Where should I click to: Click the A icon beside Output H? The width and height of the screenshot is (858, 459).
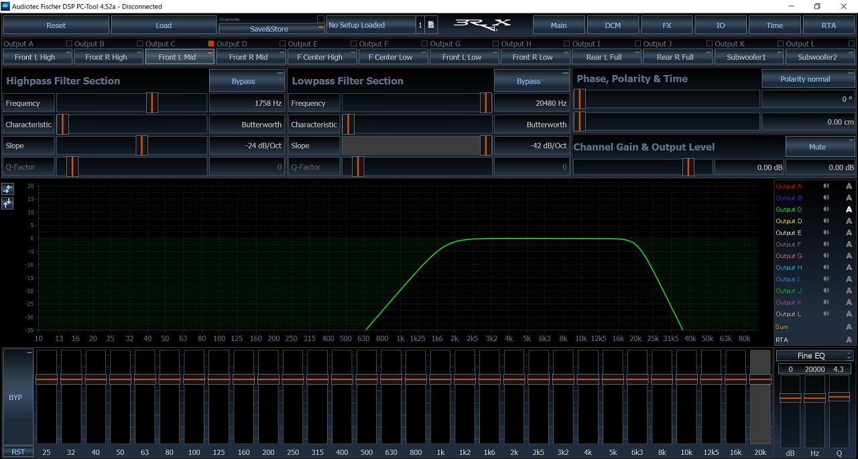coord(849,267)
